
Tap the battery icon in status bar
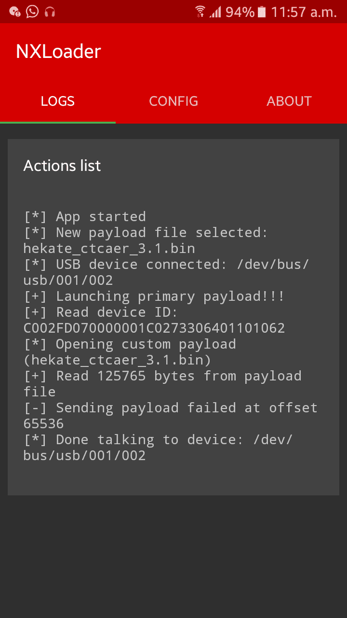(262, 12)
